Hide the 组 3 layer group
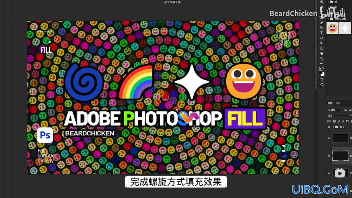This screenshot has width=352, height=198. tap(329, 127)
